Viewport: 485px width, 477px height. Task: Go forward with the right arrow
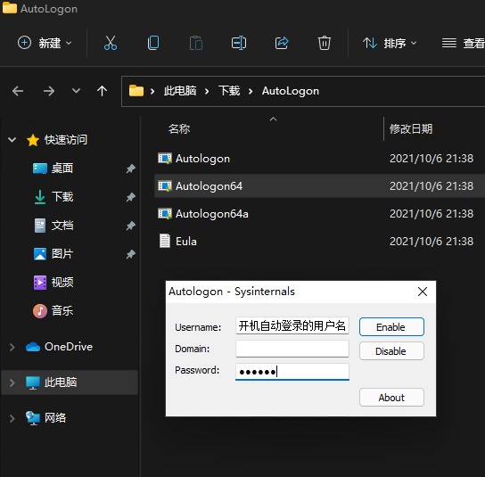pos(49,91)
